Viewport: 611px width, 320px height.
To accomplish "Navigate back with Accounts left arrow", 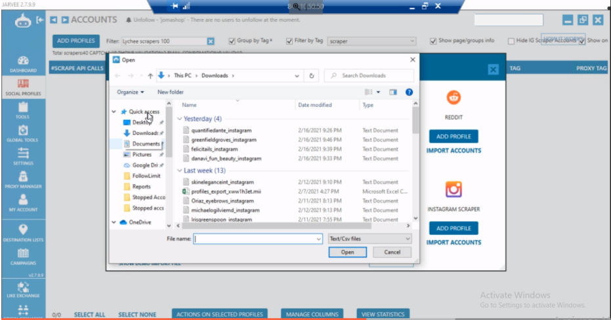I will pos(54,20).
